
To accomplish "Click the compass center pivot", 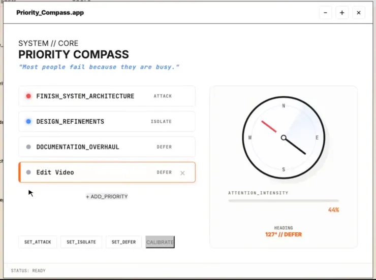I will [284, 138].
